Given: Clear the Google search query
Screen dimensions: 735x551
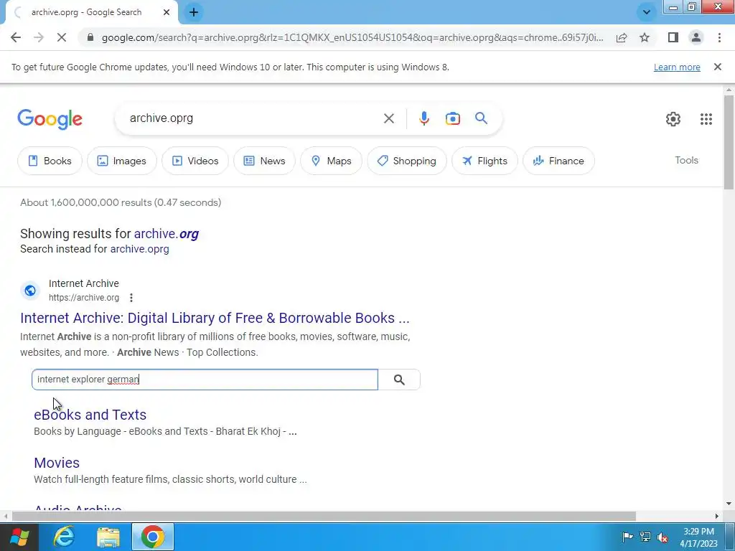Looking at the screenshot, I should click(x=388, y=118).
